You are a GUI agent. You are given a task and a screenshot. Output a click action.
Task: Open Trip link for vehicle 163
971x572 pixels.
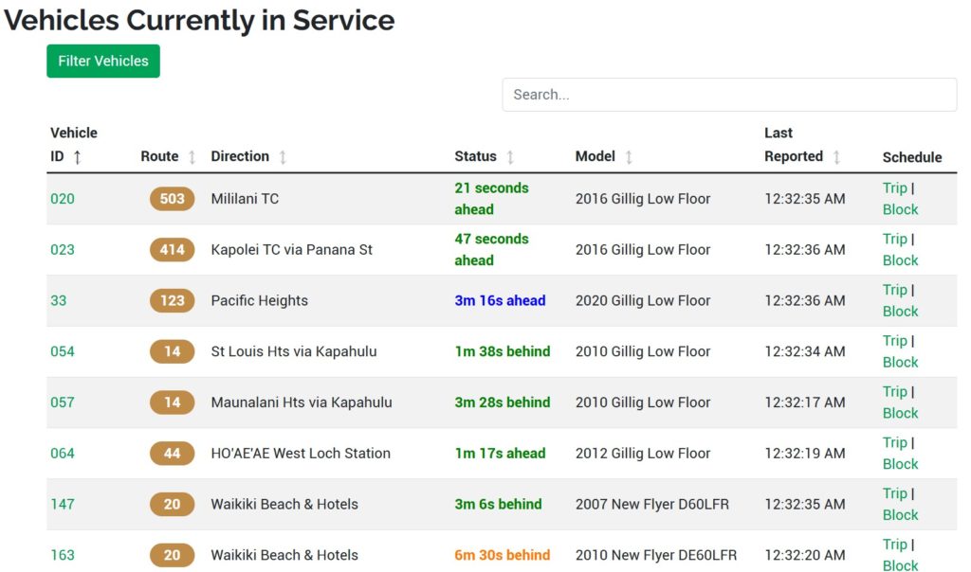click(894, 544)
